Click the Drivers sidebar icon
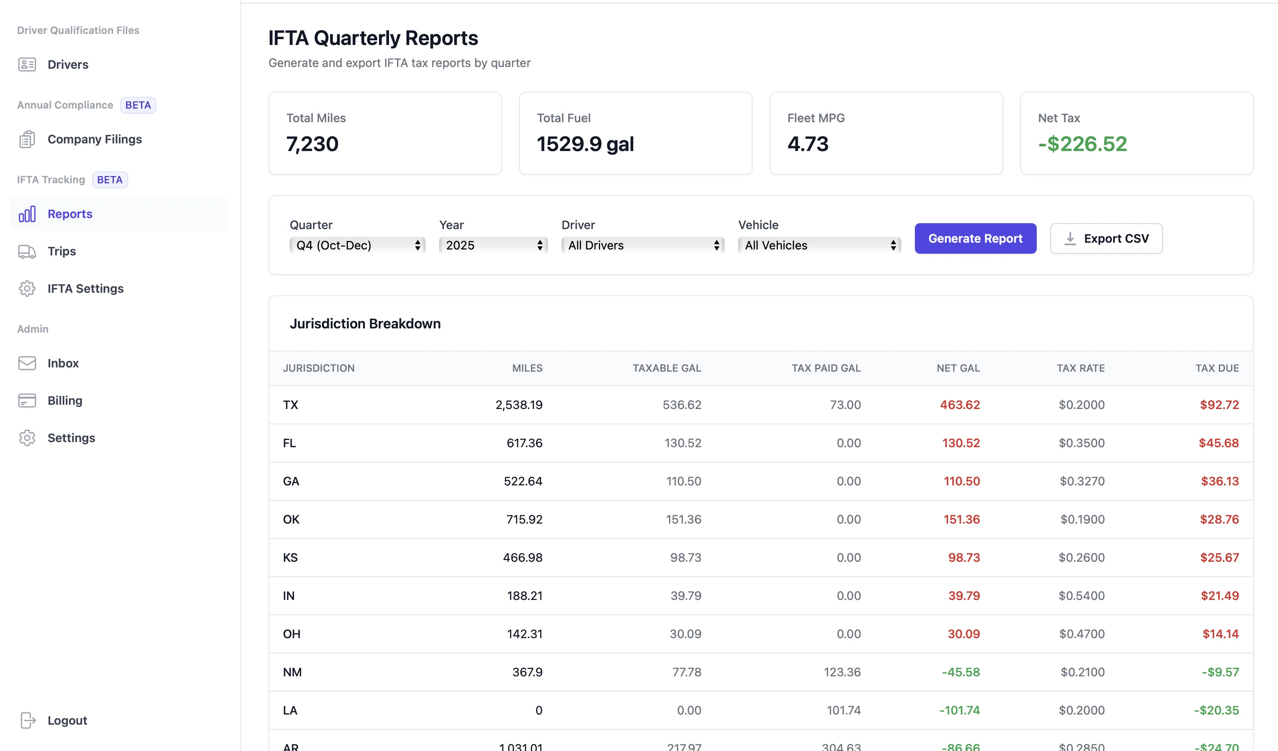The image size is (1278, 751). coord(27,64)
